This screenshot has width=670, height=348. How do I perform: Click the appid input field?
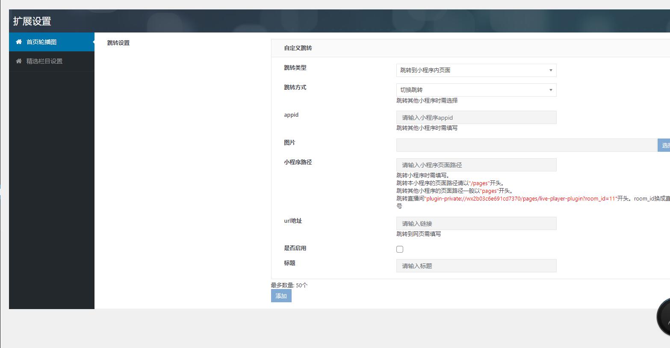point(476,117)
